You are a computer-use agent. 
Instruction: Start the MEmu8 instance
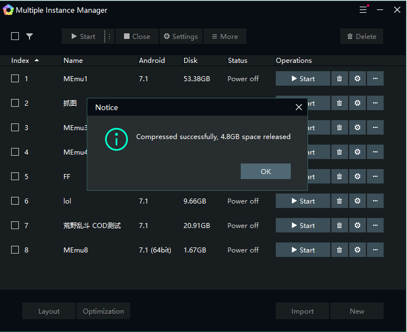(303, 250)
